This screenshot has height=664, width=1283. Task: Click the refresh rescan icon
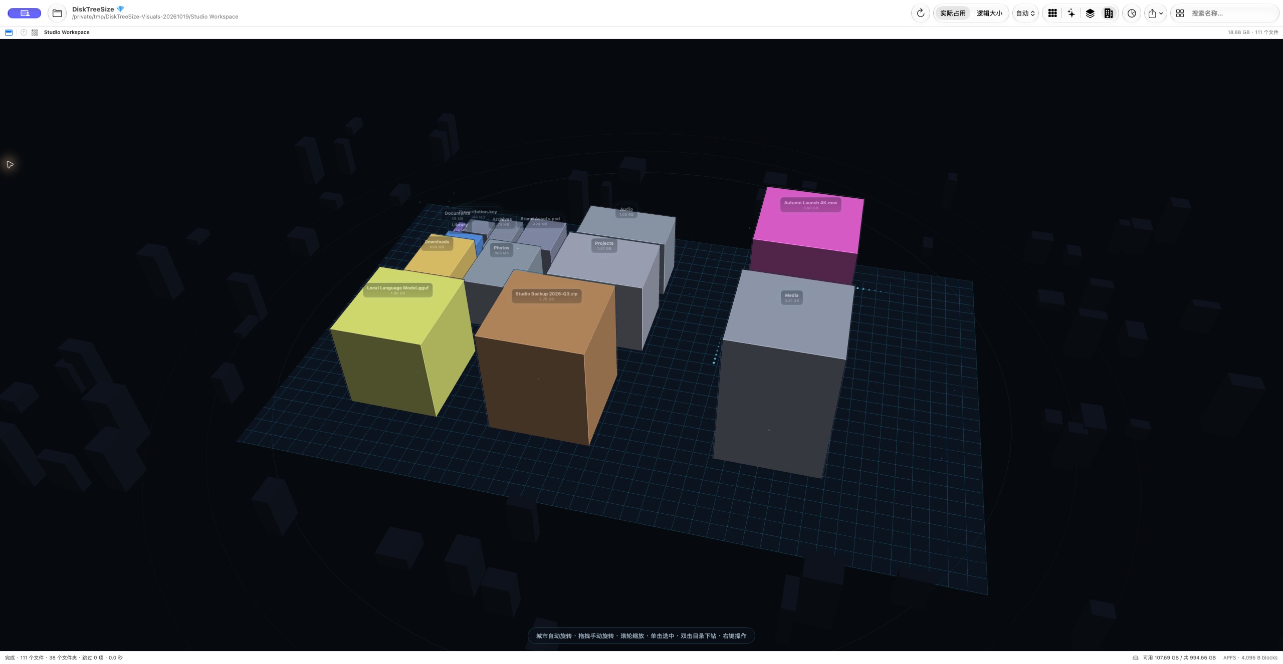click(x=920, y=13)
